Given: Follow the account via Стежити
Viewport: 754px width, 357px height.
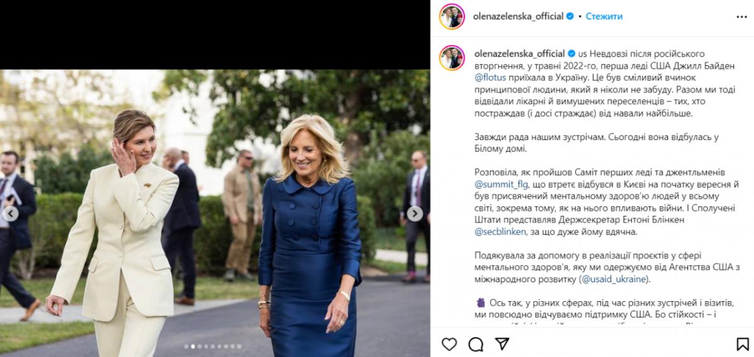Looking at the screenshot, I should click(x=604, y=16).
